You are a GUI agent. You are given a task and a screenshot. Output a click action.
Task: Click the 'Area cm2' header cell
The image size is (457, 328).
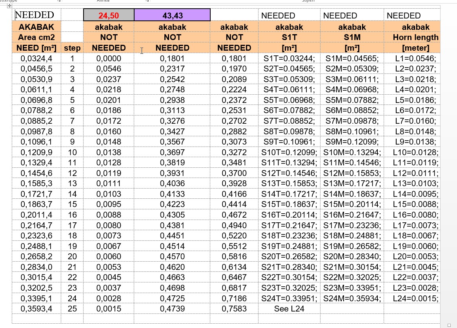[36, 37]
